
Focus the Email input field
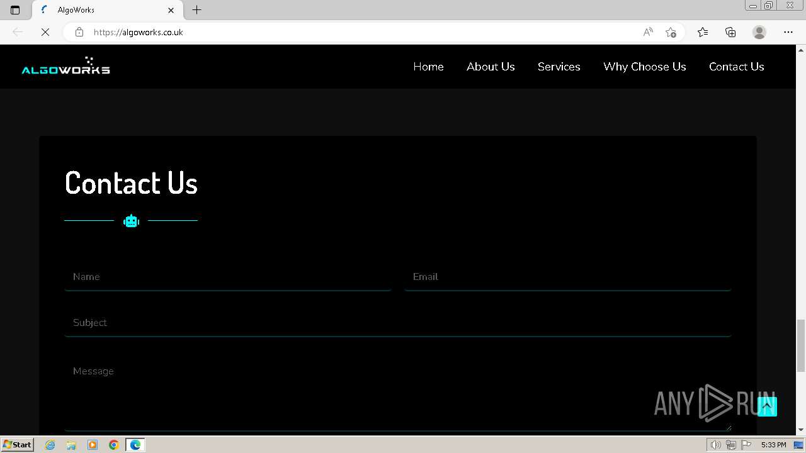click(x=567, y=277)
